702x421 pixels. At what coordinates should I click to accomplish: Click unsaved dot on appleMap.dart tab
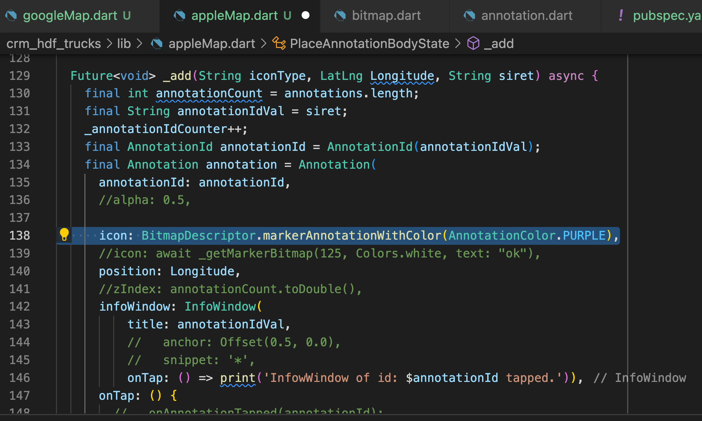(305, 15)
